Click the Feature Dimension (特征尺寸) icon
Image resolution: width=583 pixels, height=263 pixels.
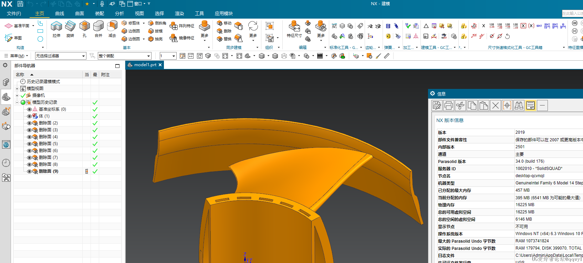pyautogui.click(x=294, y=26)
